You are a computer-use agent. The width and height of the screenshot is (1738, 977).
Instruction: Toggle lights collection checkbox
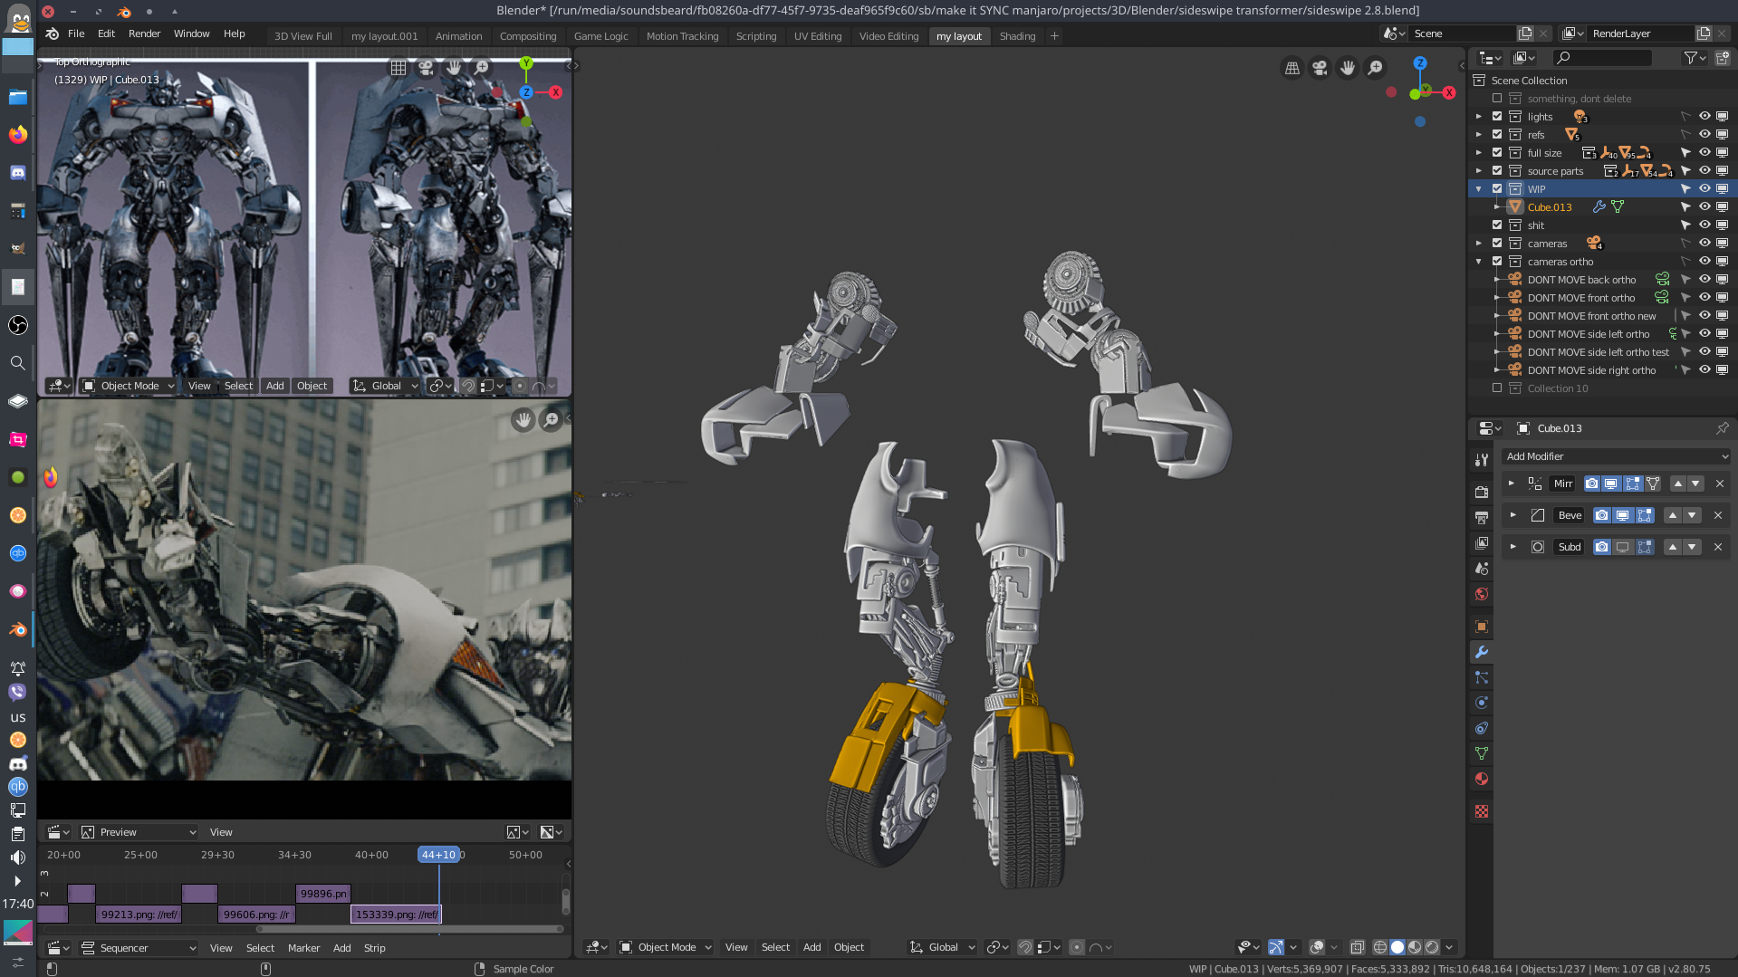tap(1497, 117)
